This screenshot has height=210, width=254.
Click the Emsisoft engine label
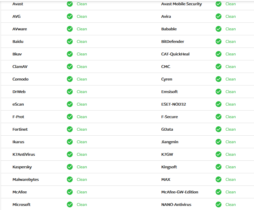coord(169,92)
